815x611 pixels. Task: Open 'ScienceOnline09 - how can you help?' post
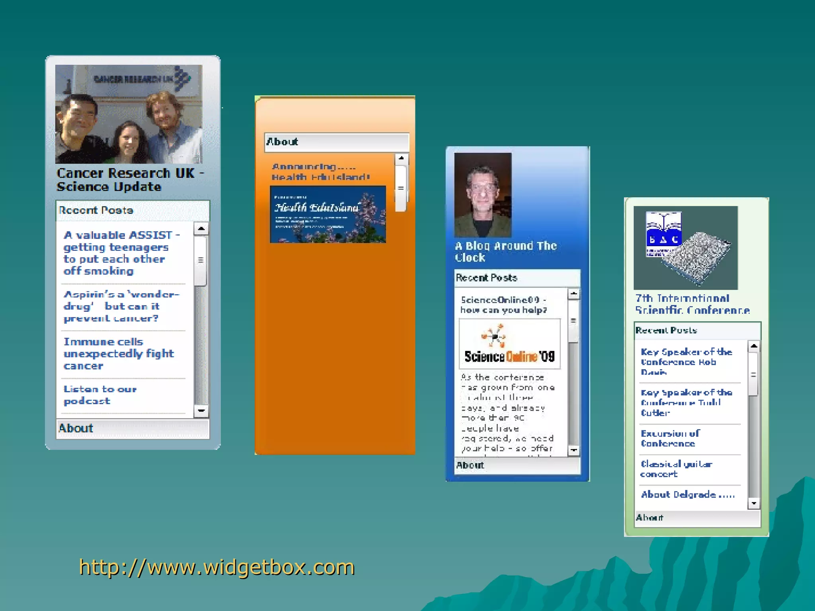coord(504,305)
